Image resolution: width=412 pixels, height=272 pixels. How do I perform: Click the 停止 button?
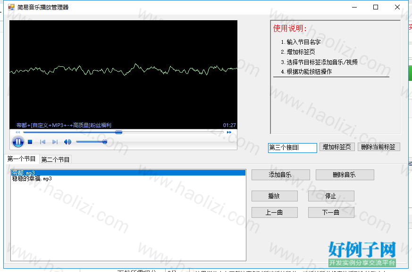[x=331, y=196]
